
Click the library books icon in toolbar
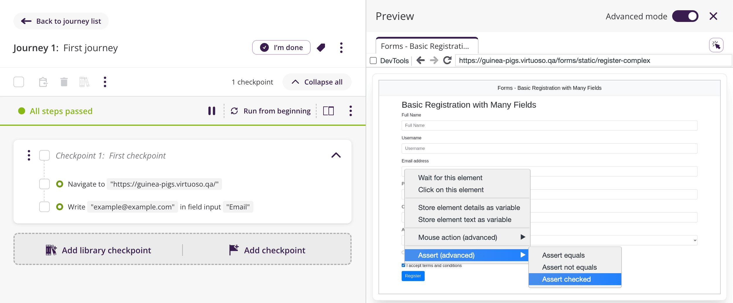(84, 82)
